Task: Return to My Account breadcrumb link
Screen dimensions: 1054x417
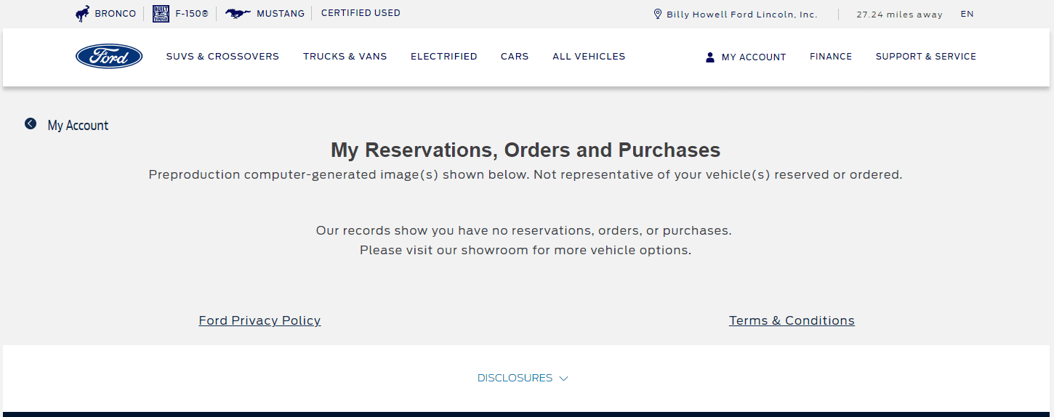Action: click(78, 125)
